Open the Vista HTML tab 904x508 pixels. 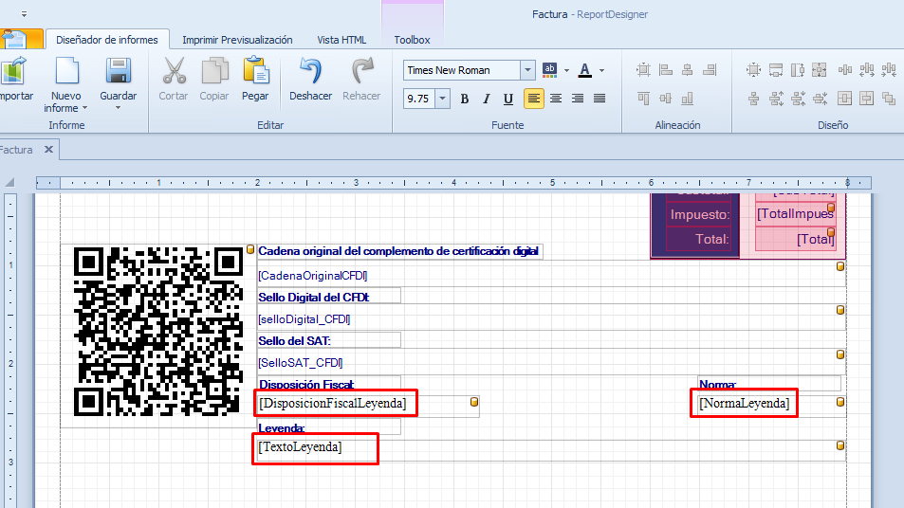(341, 40)
